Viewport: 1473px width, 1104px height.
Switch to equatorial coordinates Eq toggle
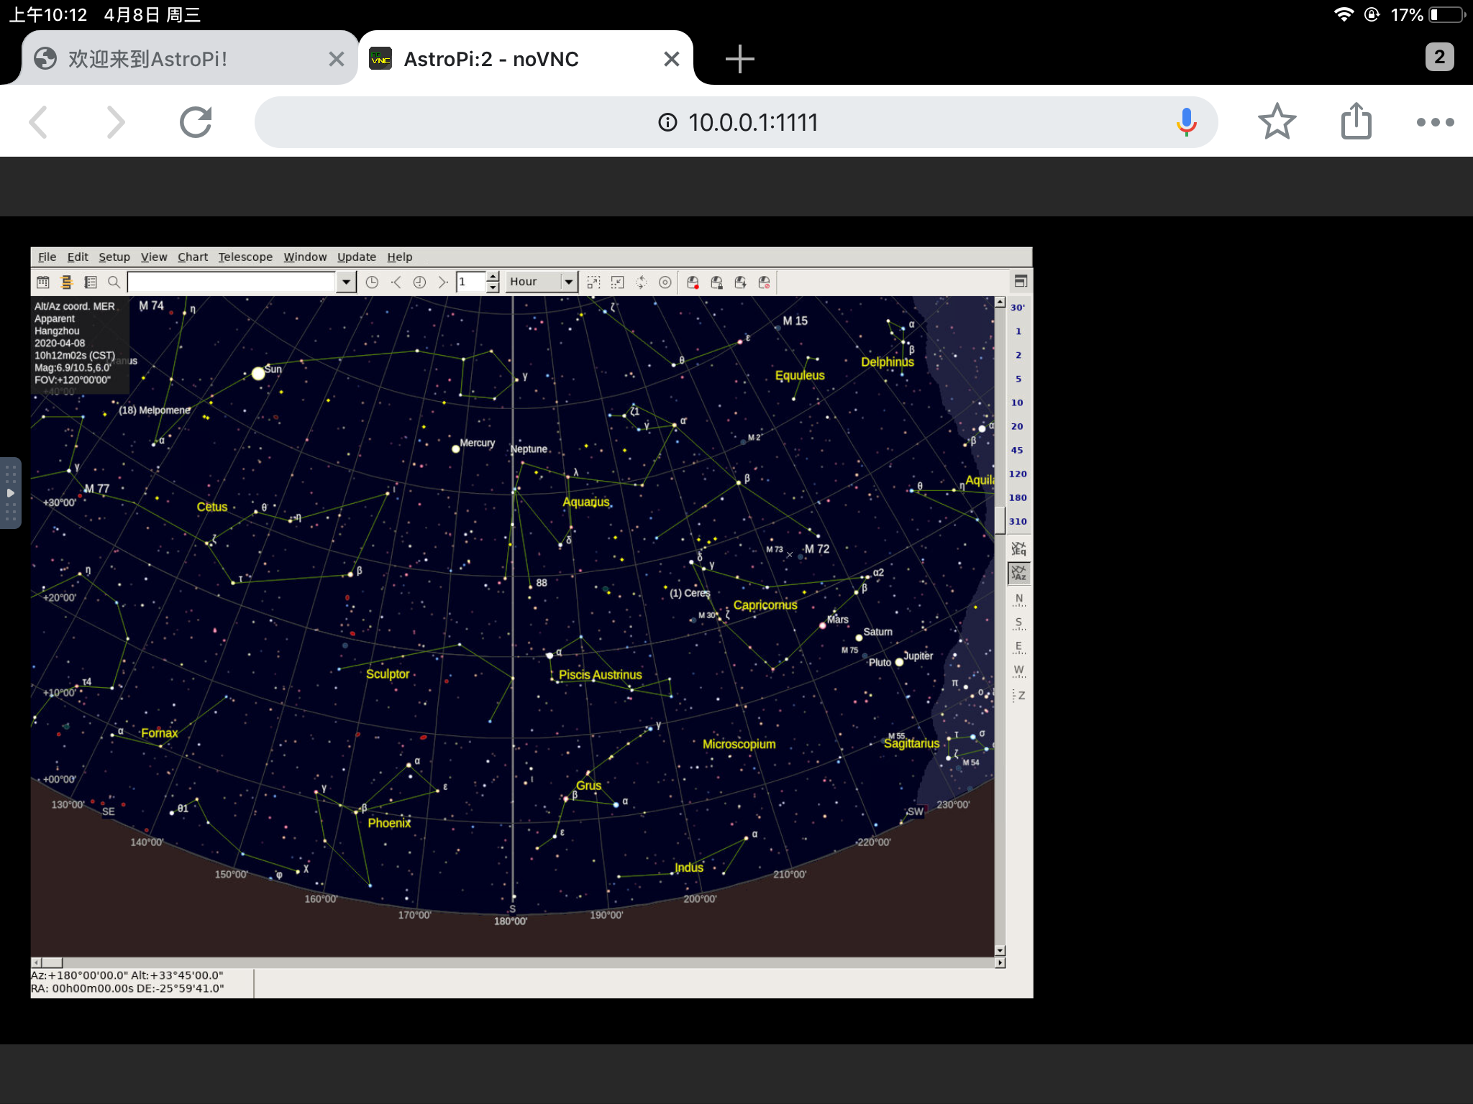(1018, 549)
